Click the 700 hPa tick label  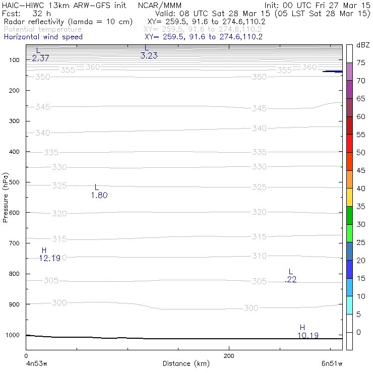pos(14,243)
